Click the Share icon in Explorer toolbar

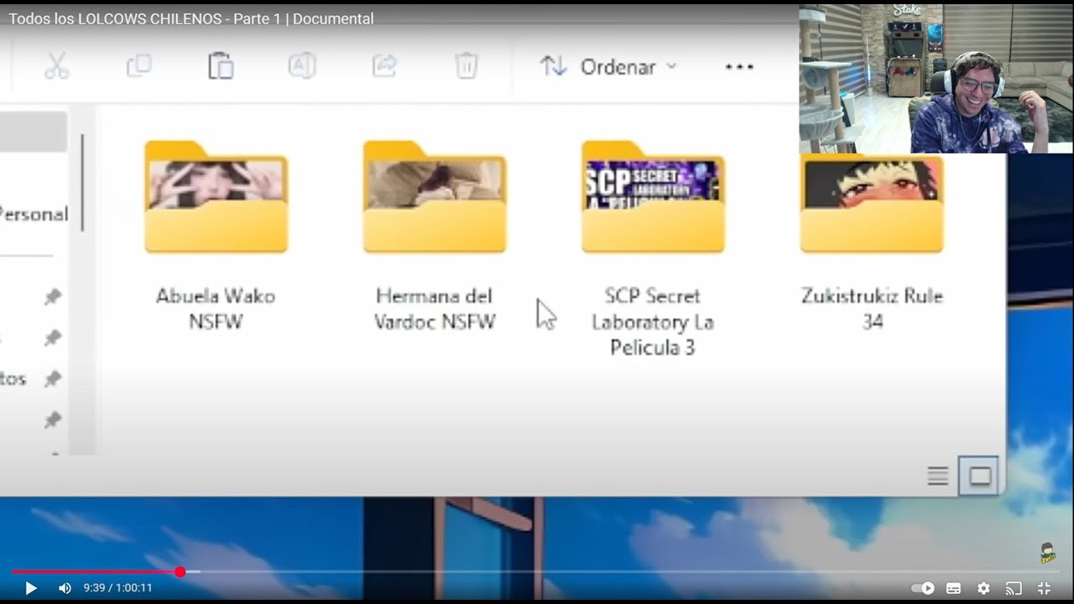384,66
